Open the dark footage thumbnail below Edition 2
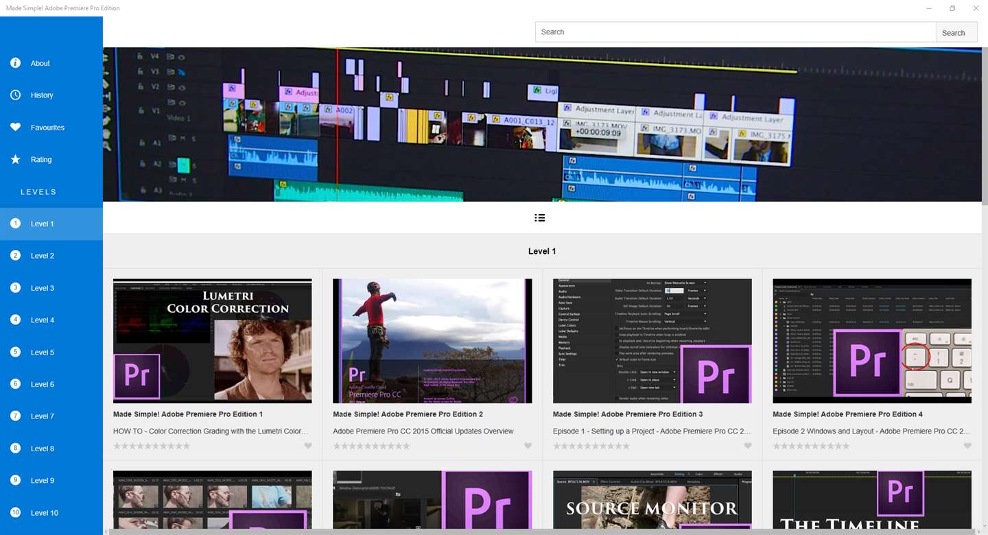 432,500
